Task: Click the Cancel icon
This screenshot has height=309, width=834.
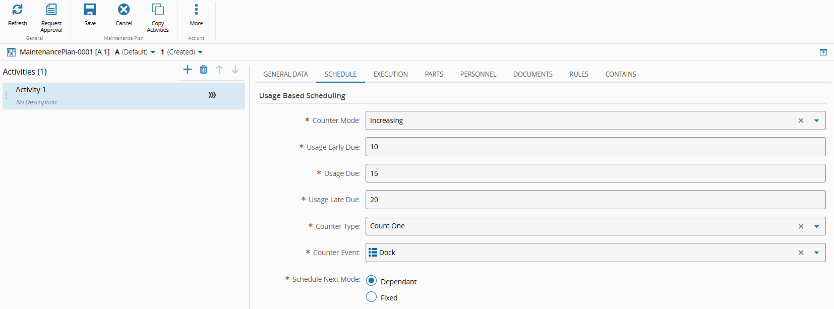Action: [x=124, y=10]
